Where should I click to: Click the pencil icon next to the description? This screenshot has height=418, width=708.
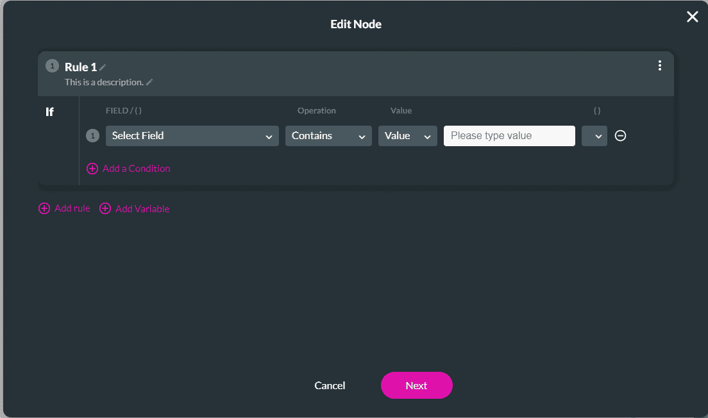(x=149, y=82)
